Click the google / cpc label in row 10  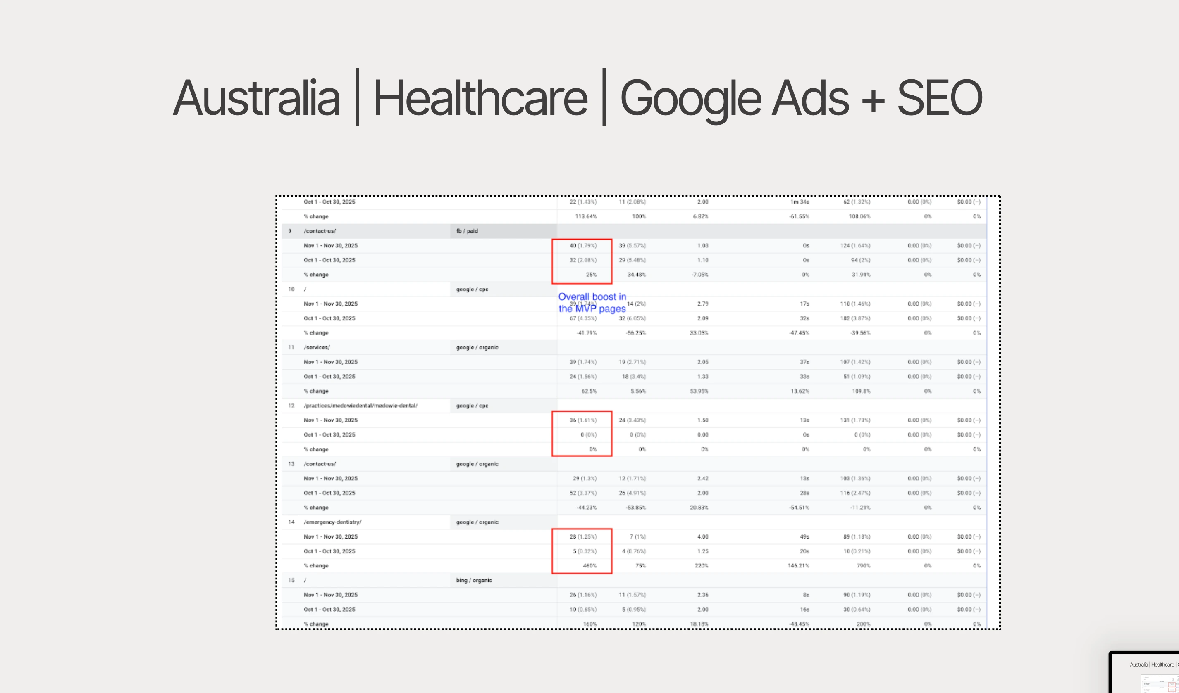pyautogui.click(x=472, y=289)
